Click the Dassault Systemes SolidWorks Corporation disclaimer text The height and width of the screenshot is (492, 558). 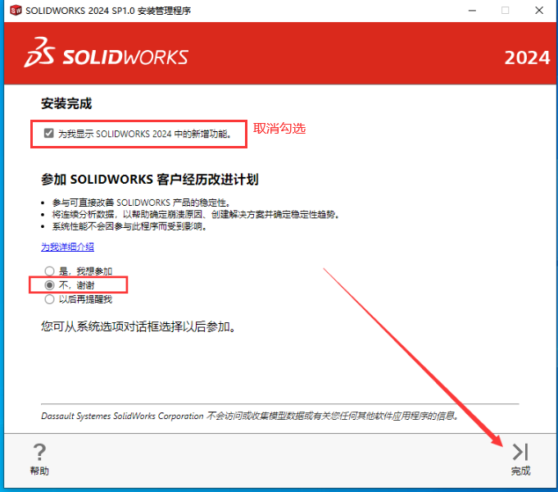[250, 416]
